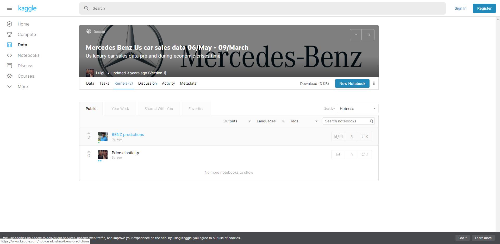This screenshot has width=500, height=244.
Task: Click the dataset vote count 13
Action: [368, 35]
